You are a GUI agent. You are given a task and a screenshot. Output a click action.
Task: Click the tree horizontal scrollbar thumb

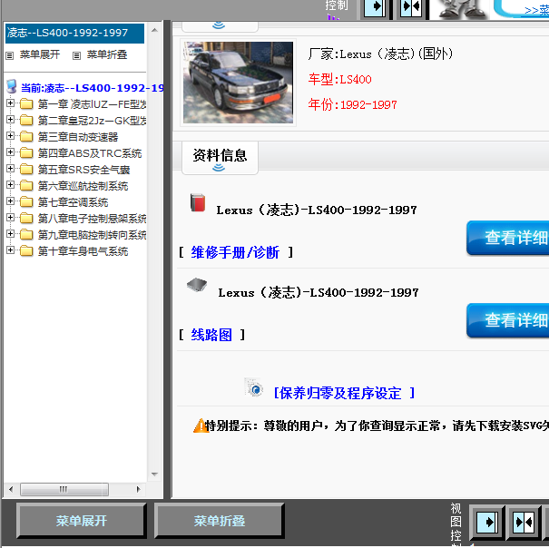tap(64, 489)
